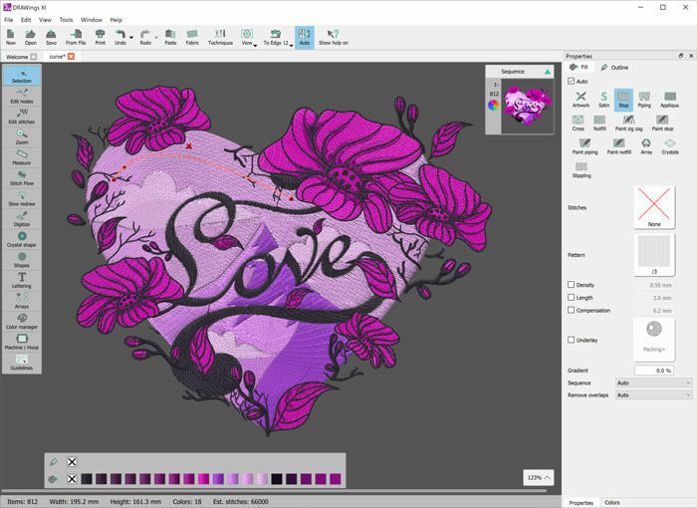Collapse the Sequence panel triangle
This screenshot has width=697, height=508.
pyautogui.click(x=548, y=71)
